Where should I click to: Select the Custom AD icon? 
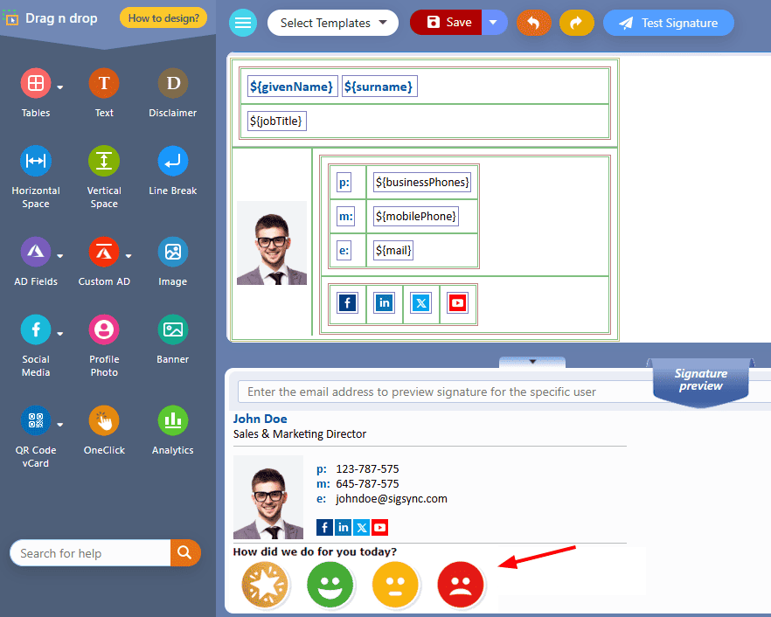[104, 252]
